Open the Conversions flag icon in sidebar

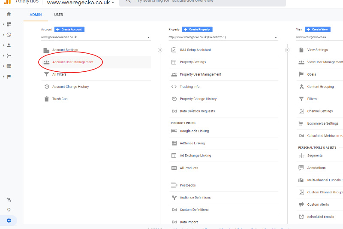point(9,76)
